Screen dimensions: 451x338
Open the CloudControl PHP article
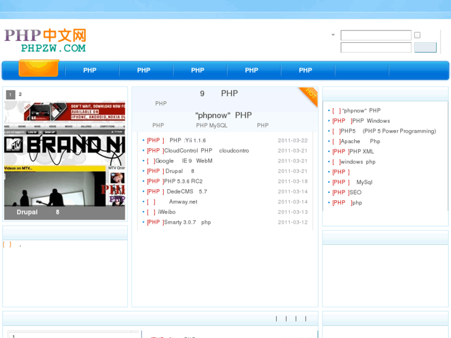pyautogui.click(x=207, y=151)
